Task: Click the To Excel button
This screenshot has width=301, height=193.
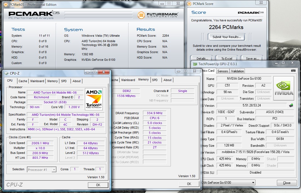Action: [x=227, y=58]
